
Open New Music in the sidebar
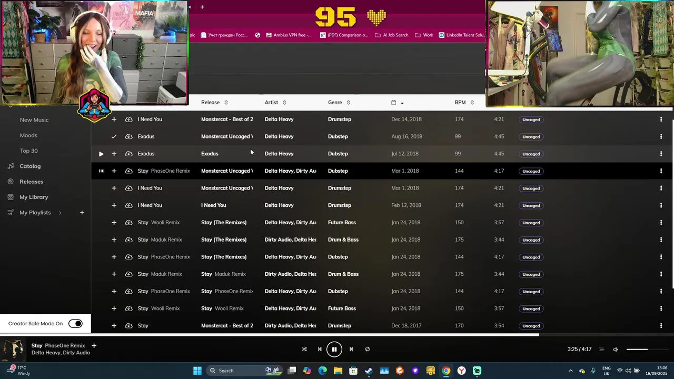click(x=34, y=120)
